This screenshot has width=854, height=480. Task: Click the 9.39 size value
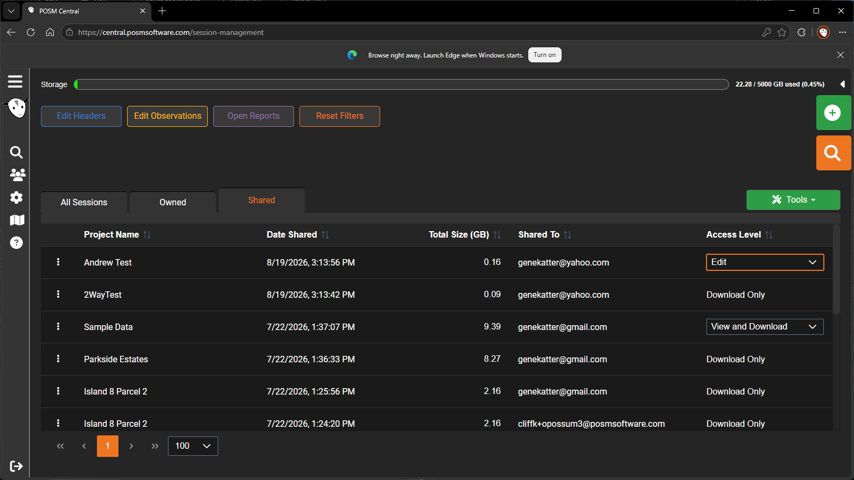pyautogui.click(x=492, y=327)
